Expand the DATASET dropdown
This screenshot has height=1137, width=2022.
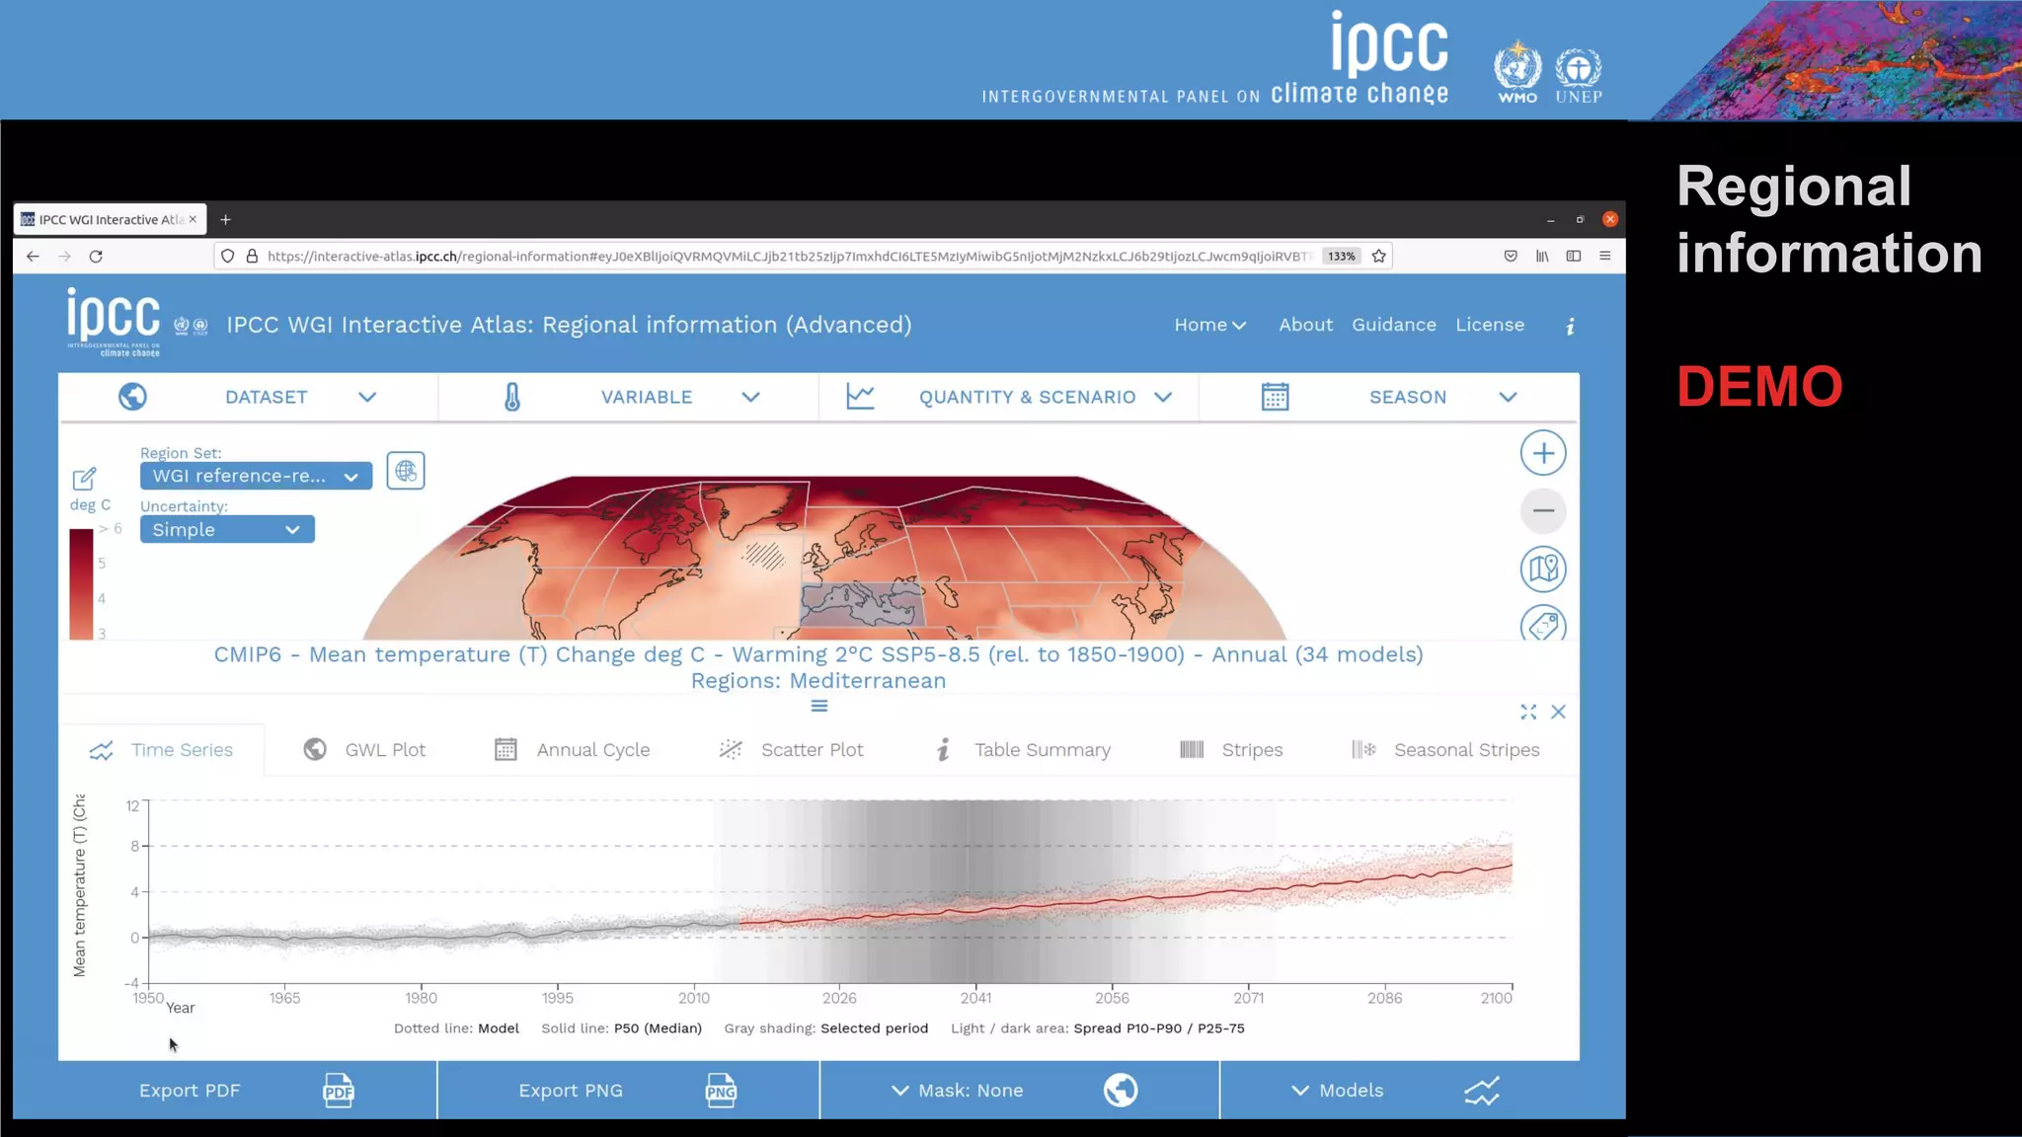tap(367, 397)
